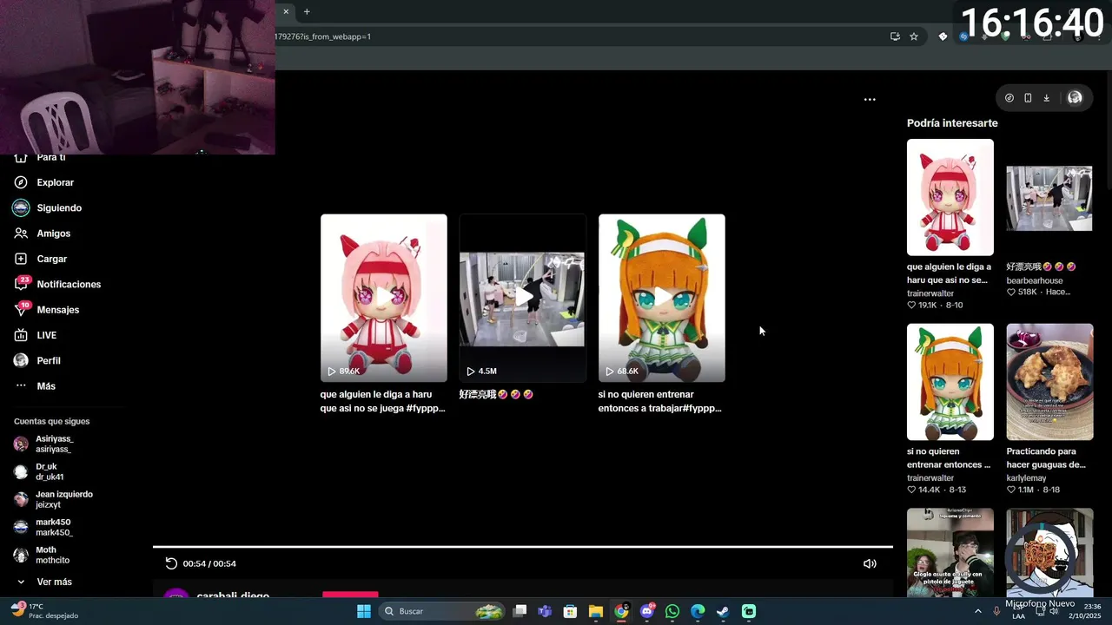Image resolution: width=1112 pixels, height=625 pixels.
Task: Click install app icon in address bar
Action: [x=895, y=36]
